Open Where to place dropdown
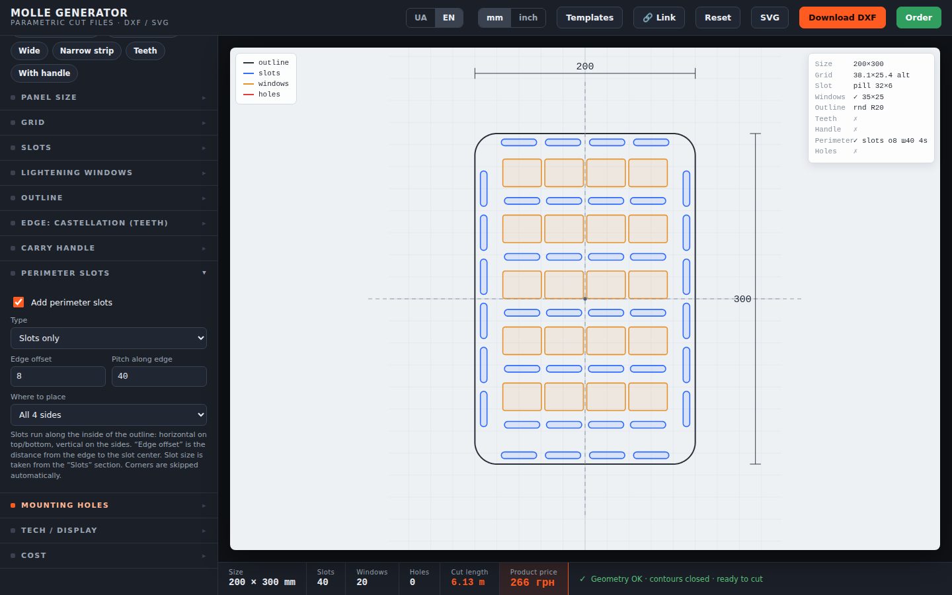The width and height of the screenshot is (952, 595). [108, 415]
